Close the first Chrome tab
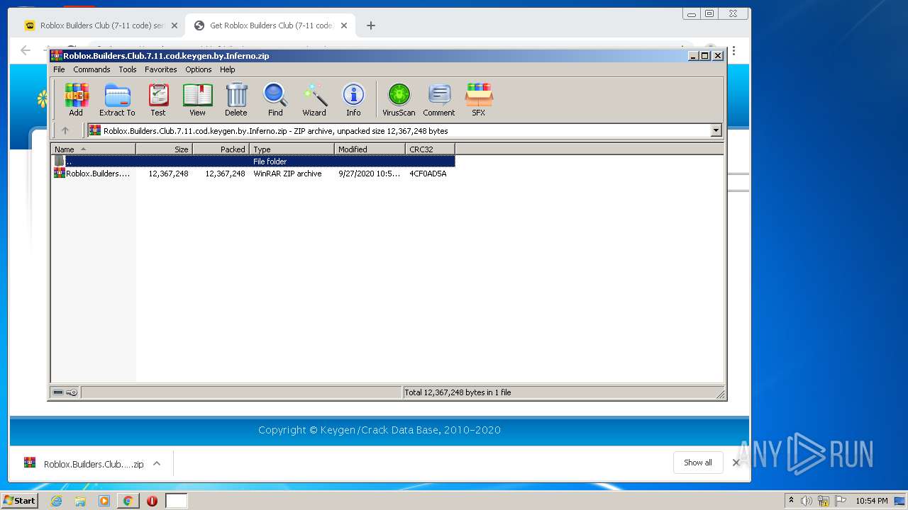The image size is (908, 510). pos(175,25)
